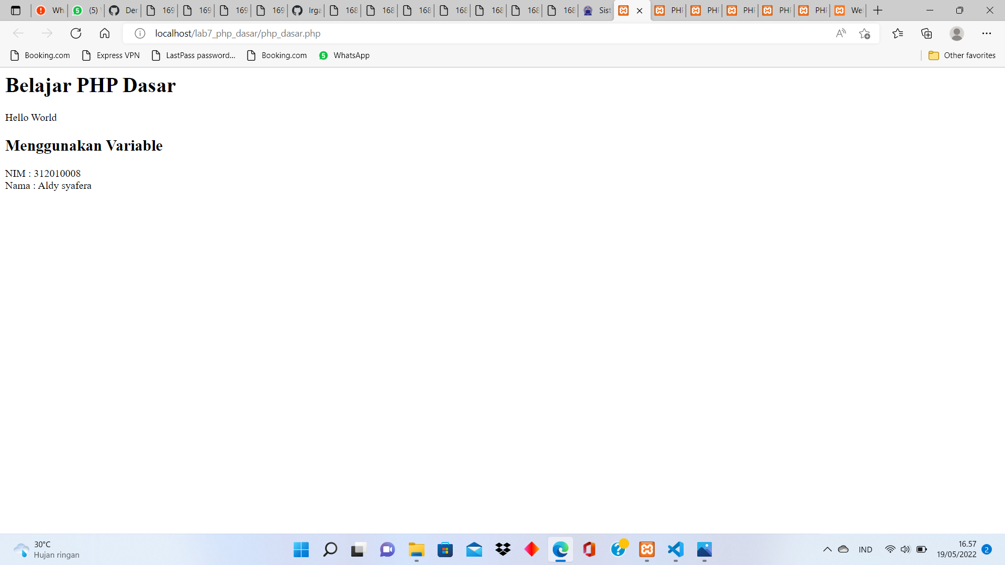Open Visual Studio Code from taskbar

click(676, 549)
